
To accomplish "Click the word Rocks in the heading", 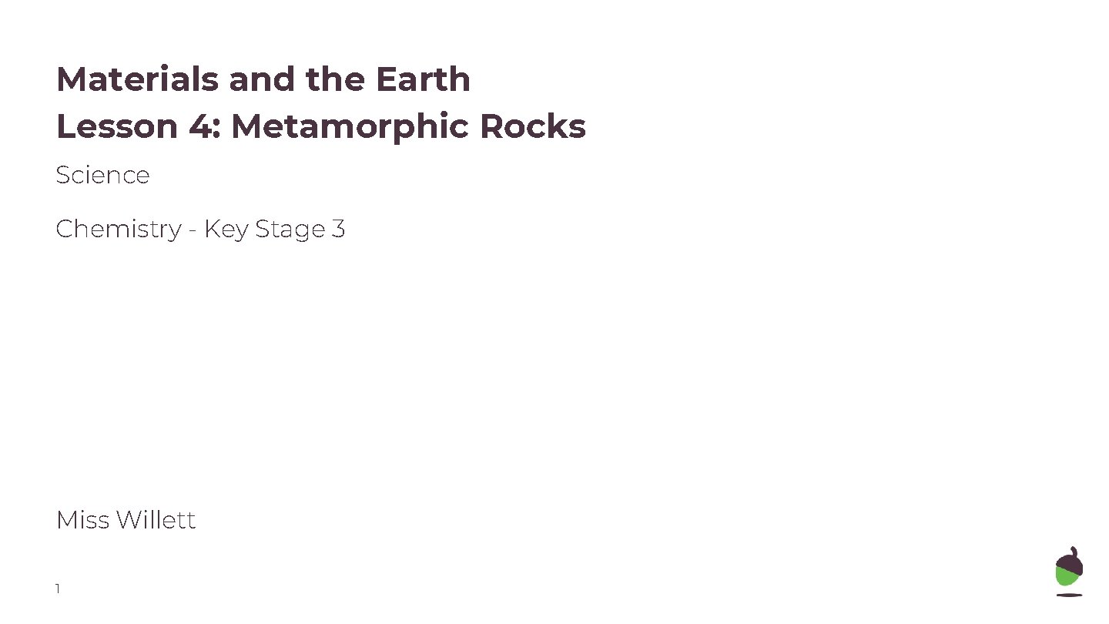I will (533, 126).
